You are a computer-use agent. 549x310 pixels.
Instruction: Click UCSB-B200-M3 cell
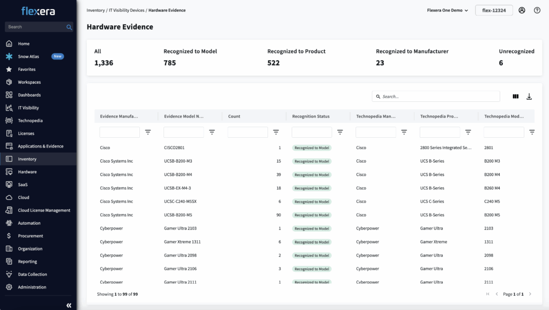coord(178,161)
